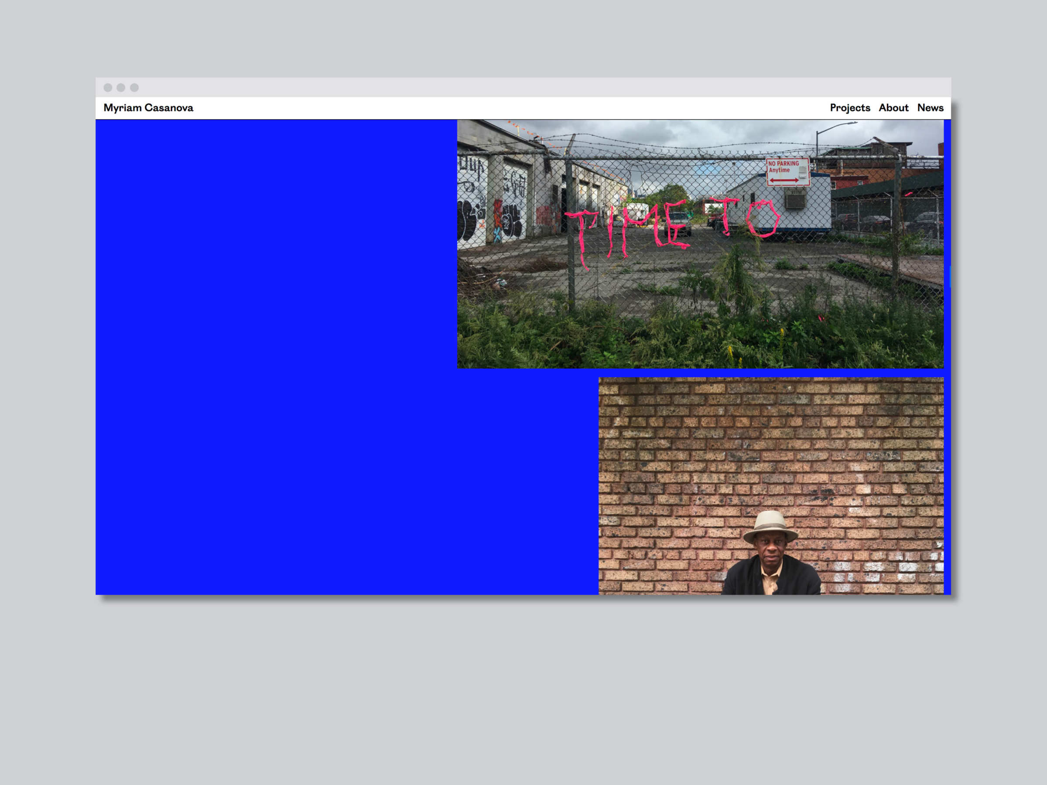Open the chain-link fence lot photo
Screen dimensions: 1047x785
pos(700,284)
